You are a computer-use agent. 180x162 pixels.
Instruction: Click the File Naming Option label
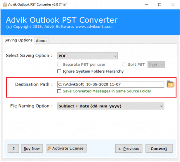coord(31,106)
